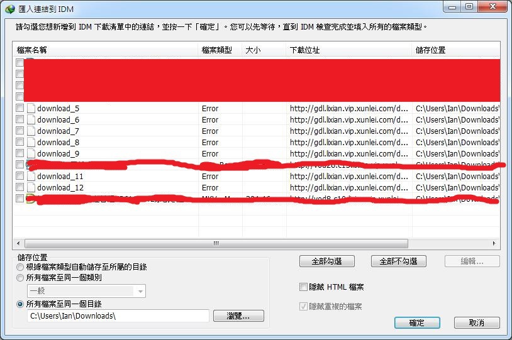Cancel with the 取消 button
Viewport: 512px width, 340px height.
pos(477,322)
